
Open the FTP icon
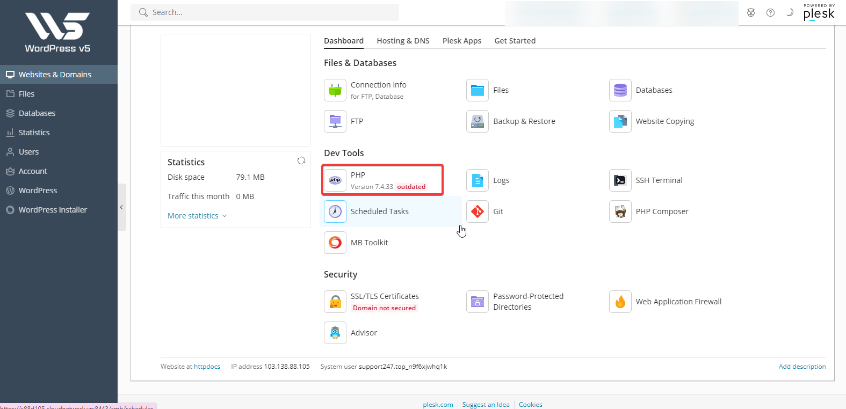[x=335, y=121]
